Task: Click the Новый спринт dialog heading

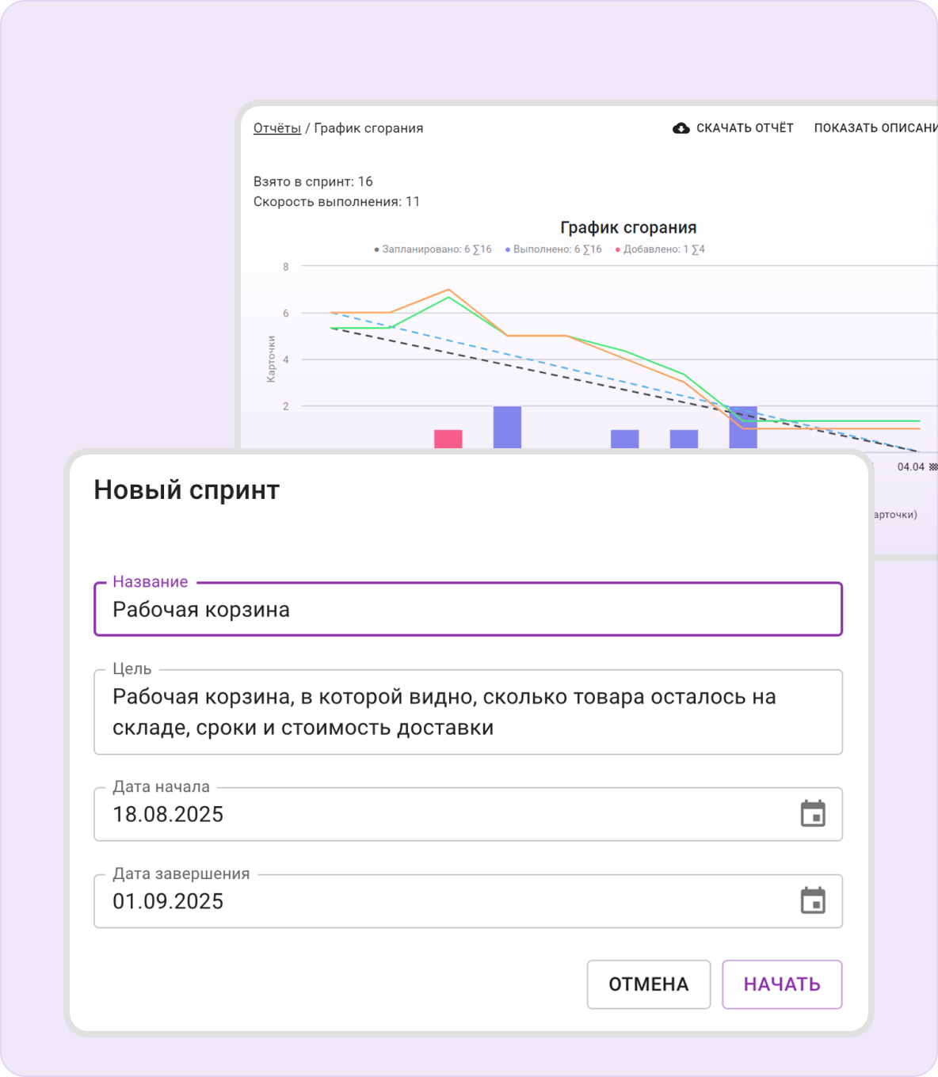Action: (x=187, y=490)
